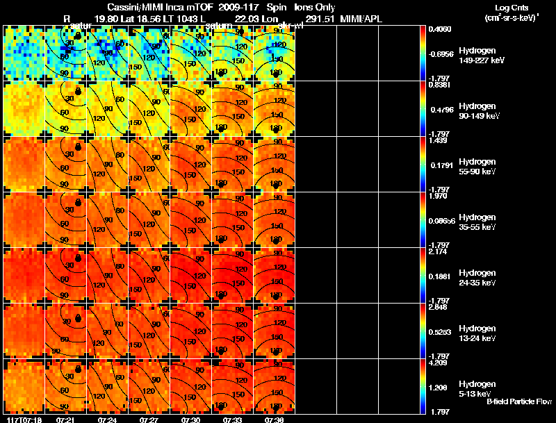Open the 24-35 keV image panel at 07:18
This screenshot has height=423, width=556.
tap(24, 276)
